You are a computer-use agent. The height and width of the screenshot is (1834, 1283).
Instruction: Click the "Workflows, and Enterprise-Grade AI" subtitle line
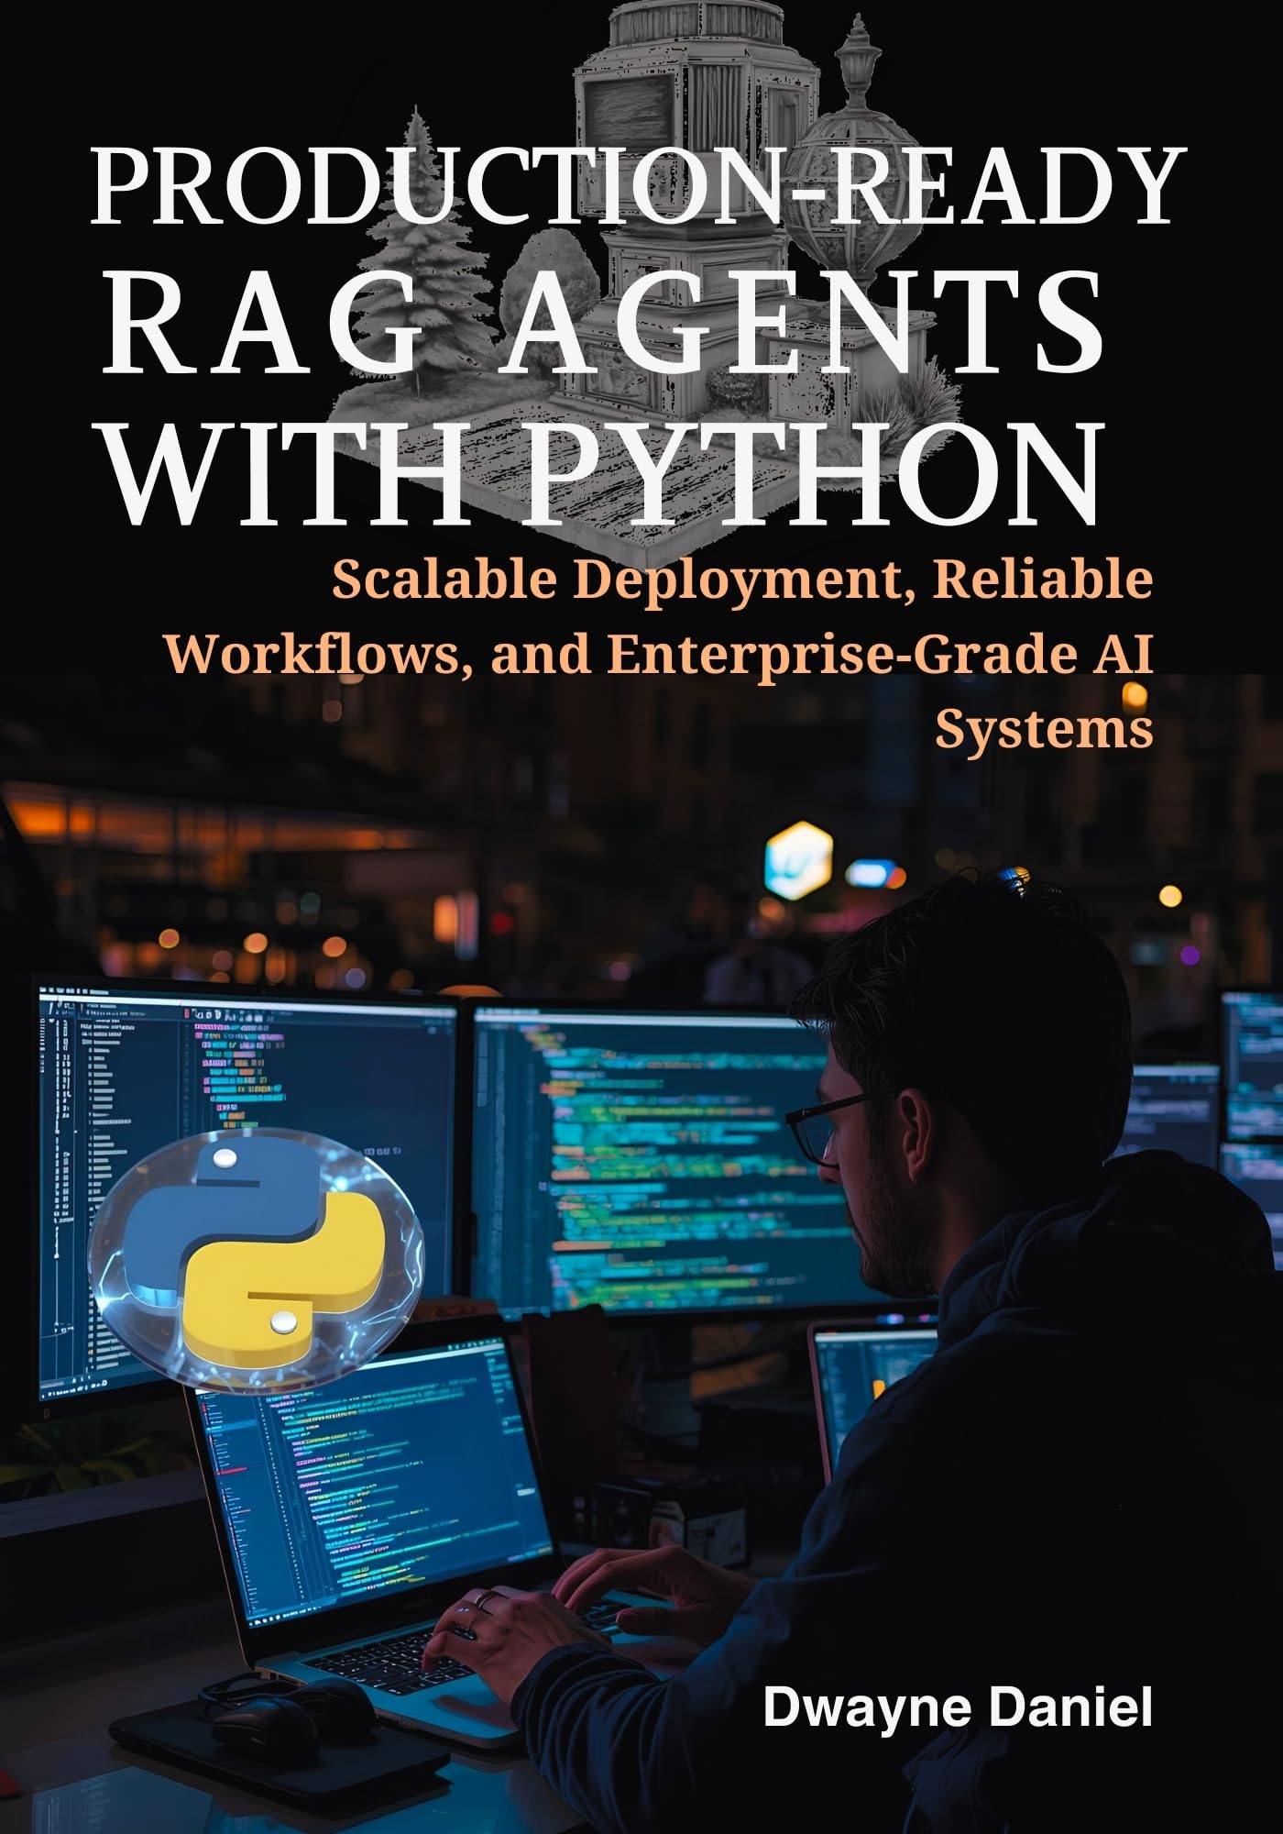pos(657,655)
